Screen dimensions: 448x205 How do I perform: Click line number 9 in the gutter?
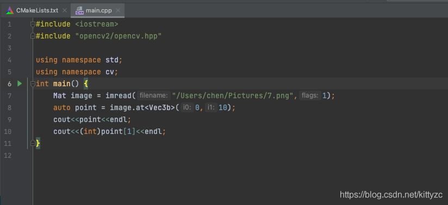point(9,119)
